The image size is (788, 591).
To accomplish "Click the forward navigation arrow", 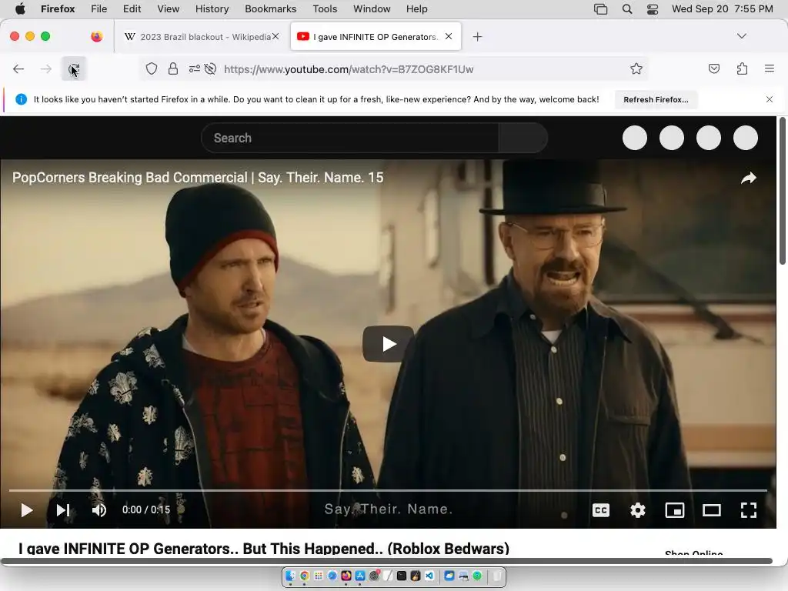I will click(45, 68).
